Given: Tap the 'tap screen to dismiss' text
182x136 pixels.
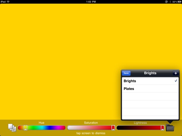Looking at the screenshot, I should coord(91,133).
